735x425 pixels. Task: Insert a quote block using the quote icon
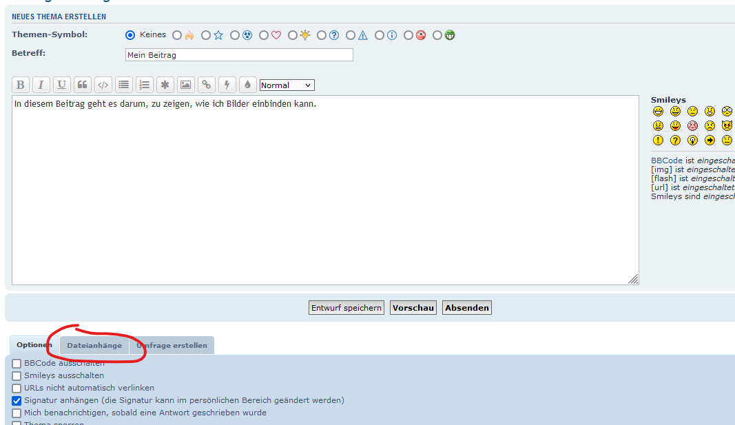[x=83, y=85]
